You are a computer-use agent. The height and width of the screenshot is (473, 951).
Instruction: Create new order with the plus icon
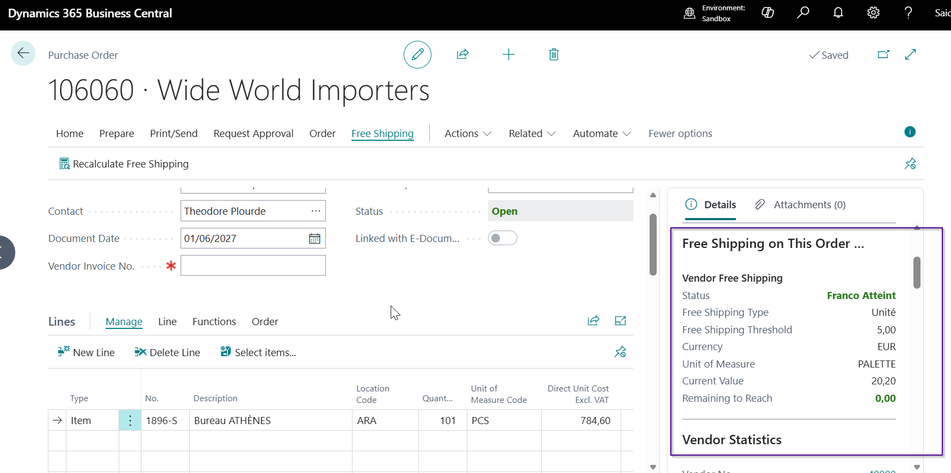coord(509,54)
